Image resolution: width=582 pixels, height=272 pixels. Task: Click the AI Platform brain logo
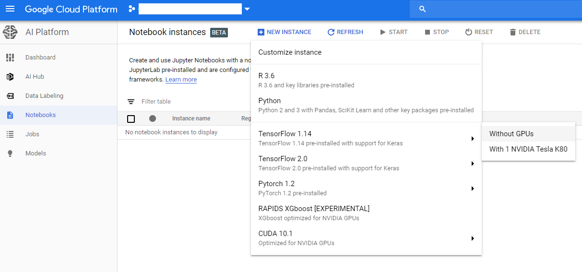coord(10,32)
